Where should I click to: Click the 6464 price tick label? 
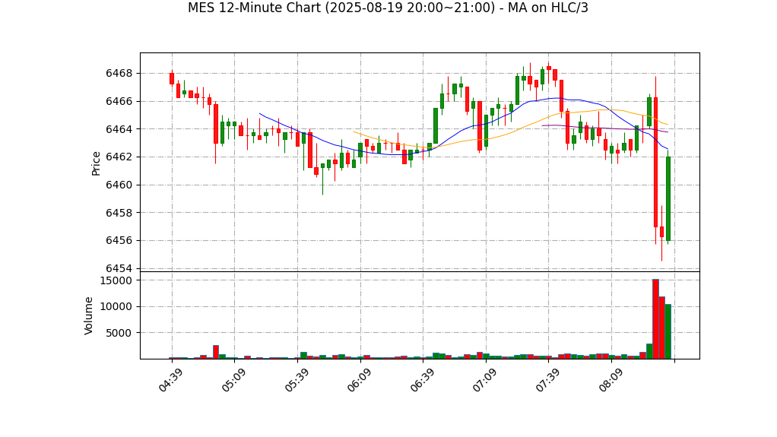click(119, 129)
